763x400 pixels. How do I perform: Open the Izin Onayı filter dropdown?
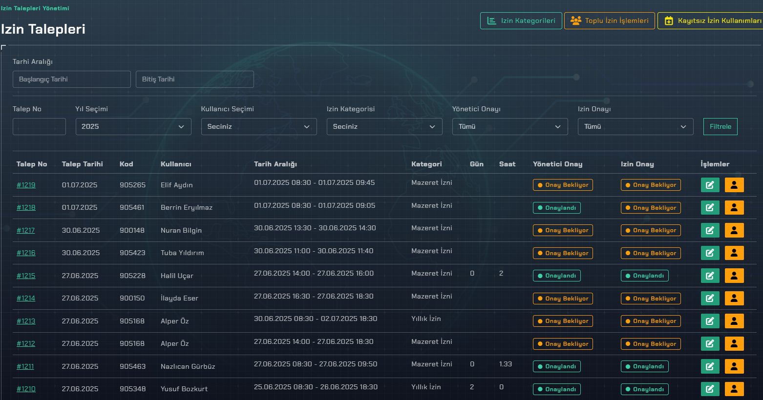coord(635,126)
